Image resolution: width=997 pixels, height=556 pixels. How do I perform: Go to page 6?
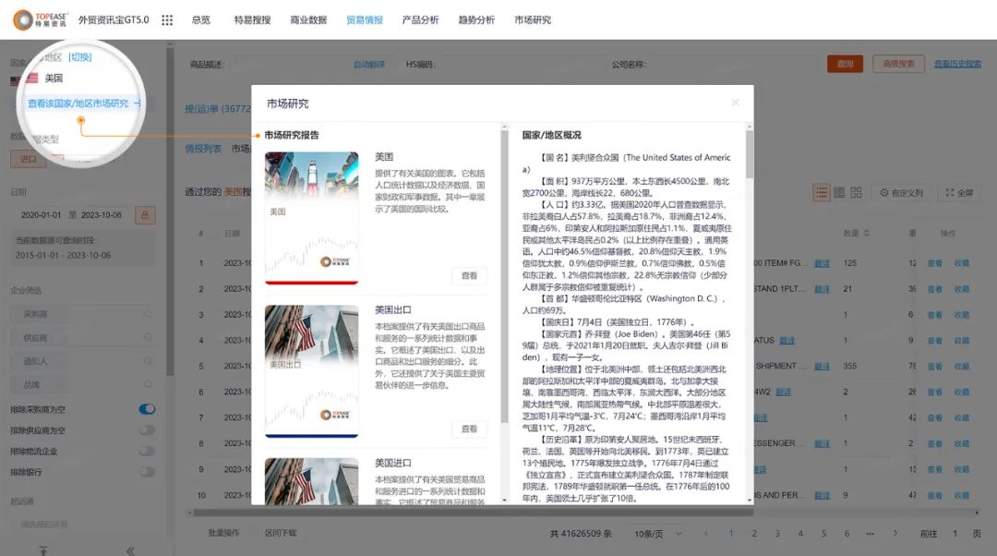(847, 533)
